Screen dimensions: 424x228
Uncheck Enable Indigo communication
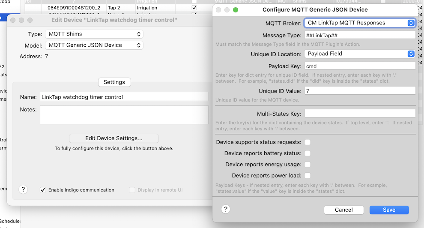43,190
